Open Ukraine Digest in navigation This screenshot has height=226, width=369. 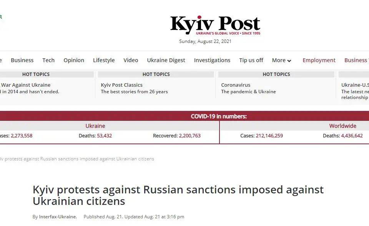(x=166, y=60)
